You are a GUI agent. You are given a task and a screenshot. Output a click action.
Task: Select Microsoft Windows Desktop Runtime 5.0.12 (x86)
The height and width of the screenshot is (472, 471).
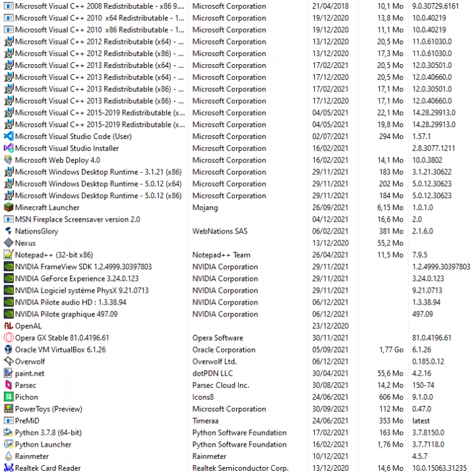(x=235, y=196)
